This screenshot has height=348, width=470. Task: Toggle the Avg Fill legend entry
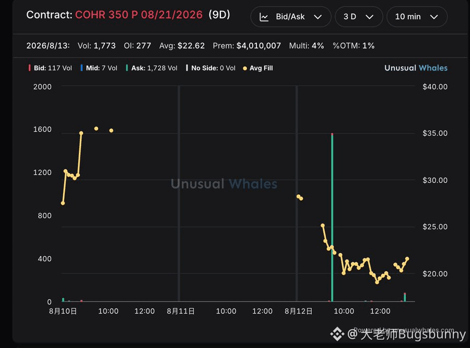[x=258, y=68]
